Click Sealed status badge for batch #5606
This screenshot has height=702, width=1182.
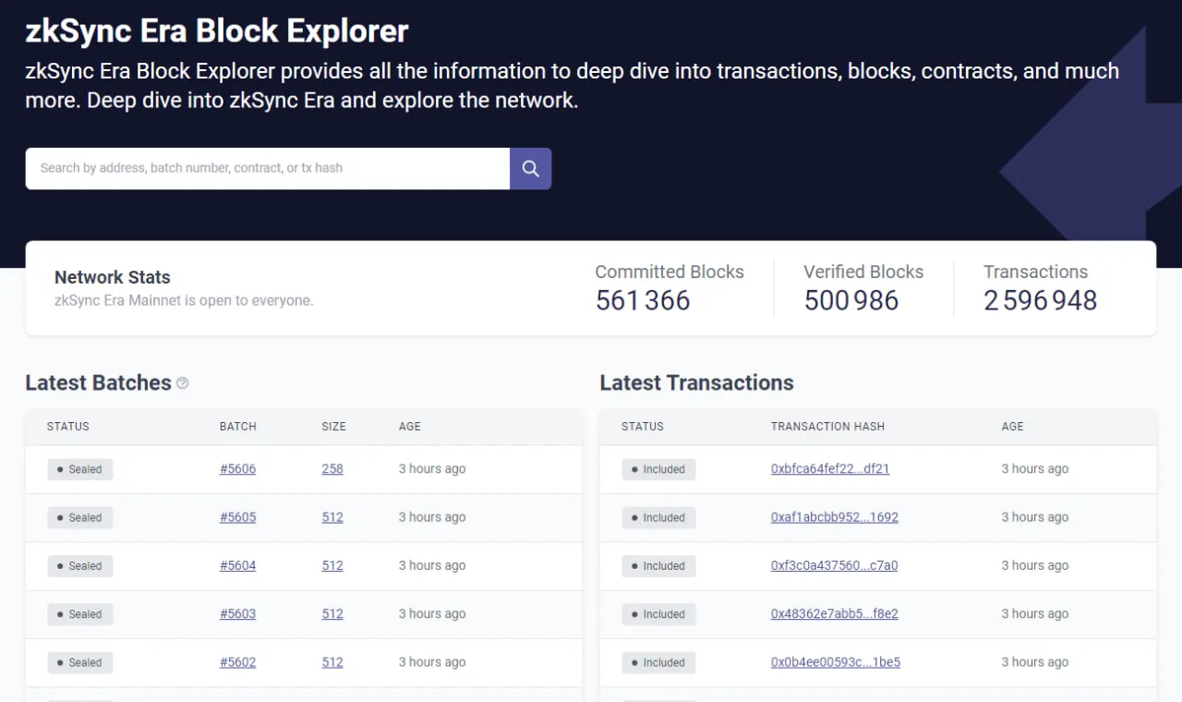point(80,469)
